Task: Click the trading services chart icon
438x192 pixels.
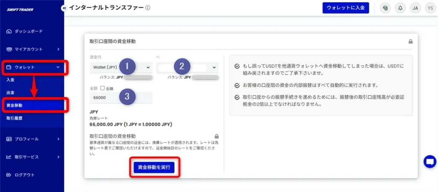Action: [x=9, y=157]
